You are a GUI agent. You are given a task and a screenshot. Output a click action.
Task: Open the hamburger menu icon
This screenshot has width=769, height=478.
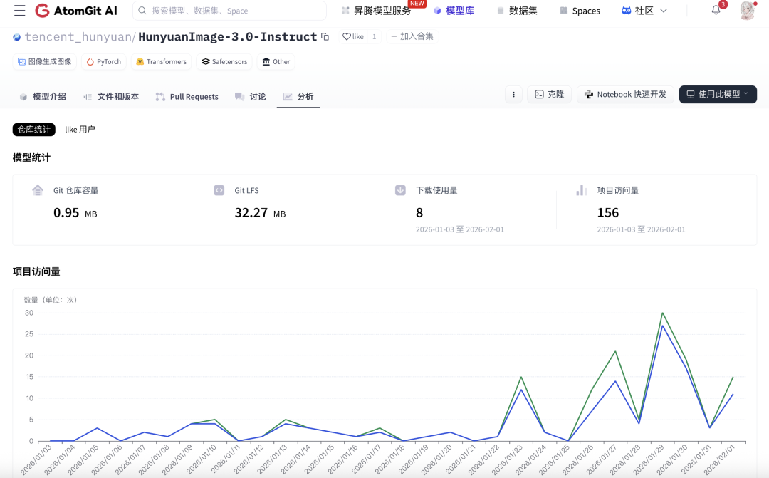[20, 10]
